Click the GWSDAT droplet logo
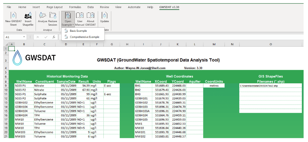This screenshot has width=308, height=142. pyautogui.click(x=17, y=57)
